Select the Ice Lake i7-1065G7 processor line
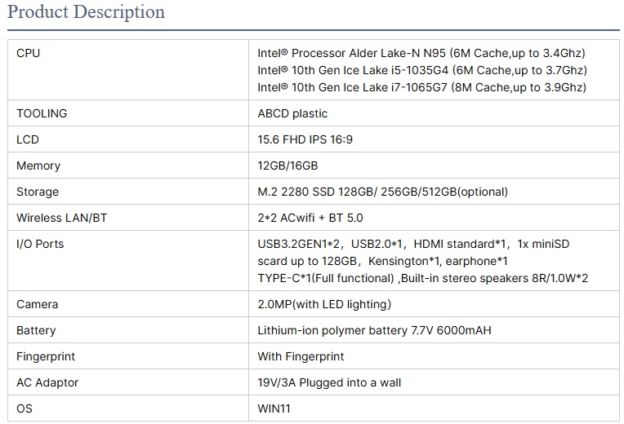Screen dimensions: 624x424 click(x=422, y=87)
